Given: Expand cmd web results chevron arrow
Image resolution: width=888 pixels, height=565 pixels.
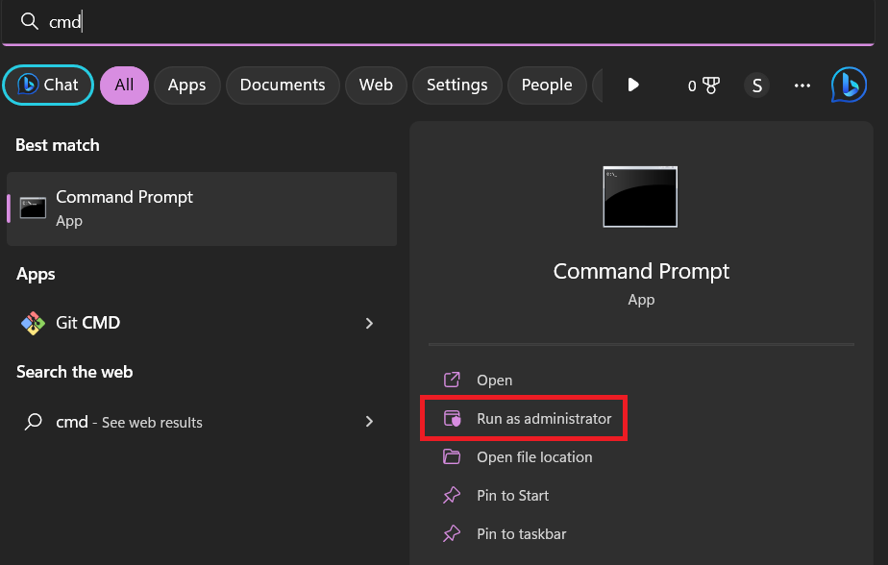Looking at the screenshot, I should coord(369,422).
